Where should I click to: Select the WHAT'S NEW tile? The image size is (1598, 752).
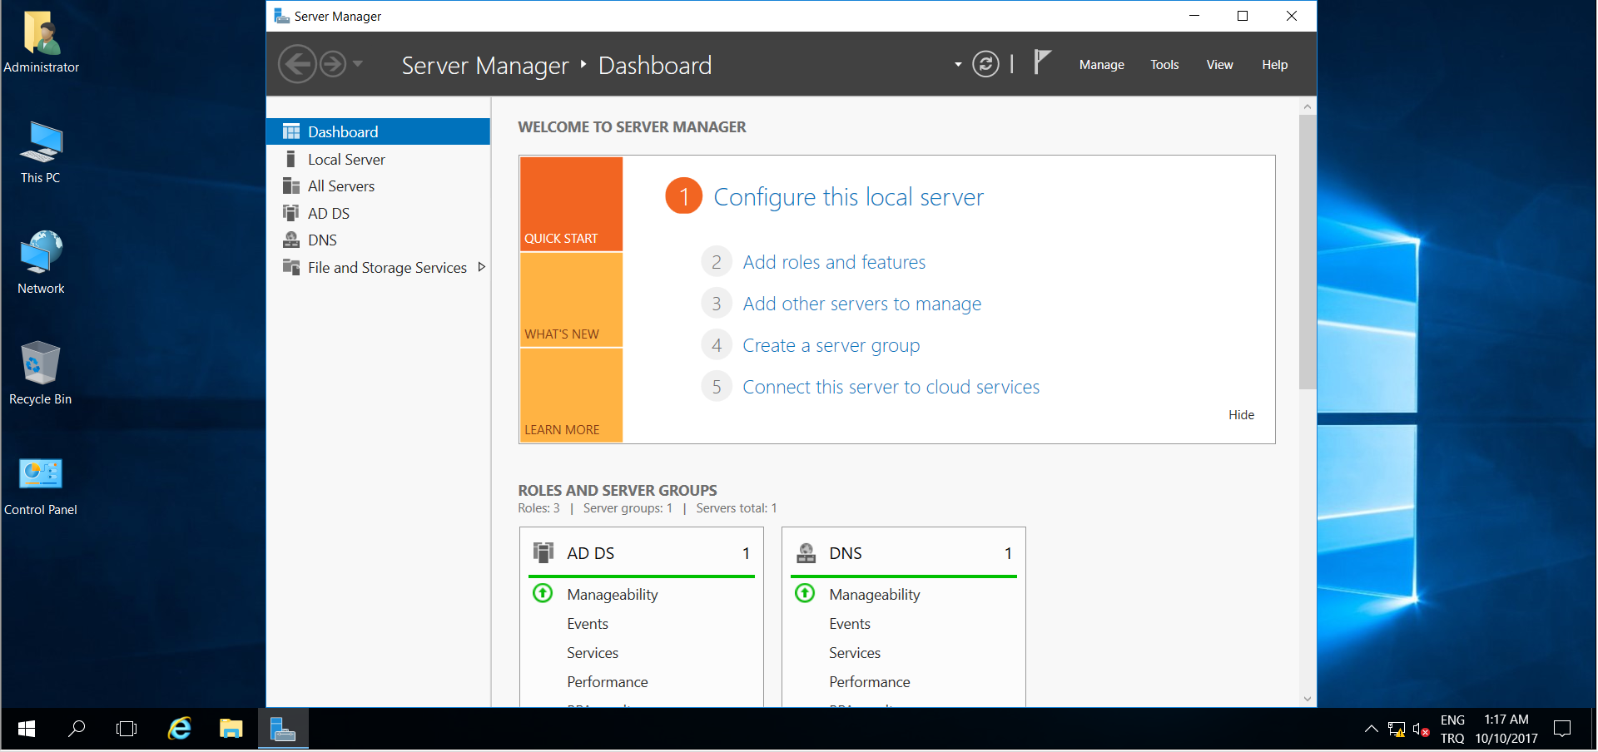571,299
